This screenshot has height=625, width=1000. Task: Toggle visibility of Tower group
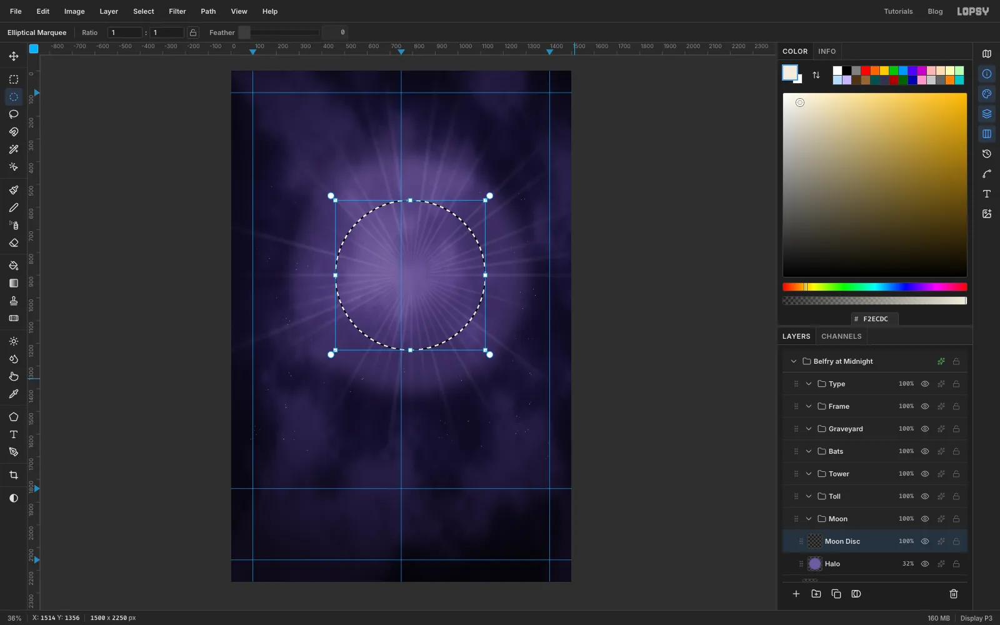click(x=925, y=474)
